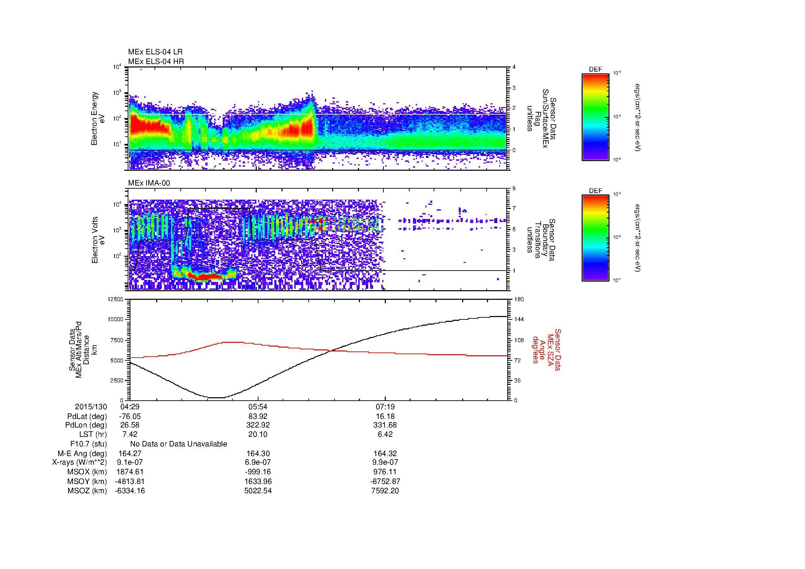Click the 'Electron Energy eV' axis label

click(x=98, y=118)
